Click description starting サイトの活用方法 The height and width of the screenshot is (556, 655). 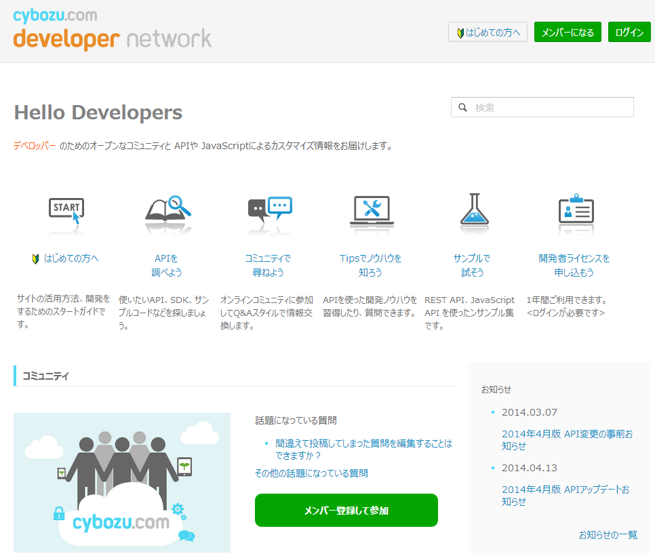64,312
